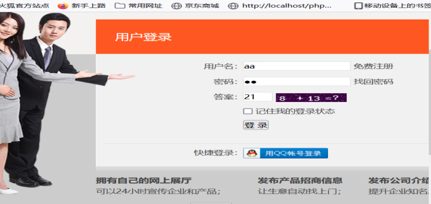Click the 拥有自己的网上展厅 heading
This screenshot has height=204, width=431.
(144, 180)
